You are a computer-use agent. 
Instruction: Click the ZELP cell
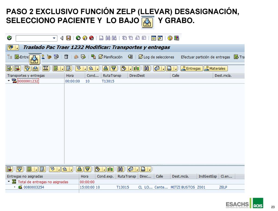[x=223, y=187]
